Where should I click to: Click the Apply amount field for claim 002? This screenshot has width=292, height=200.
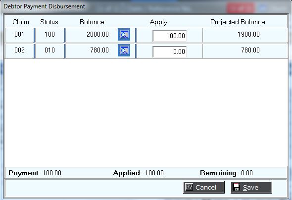point(169,51)
